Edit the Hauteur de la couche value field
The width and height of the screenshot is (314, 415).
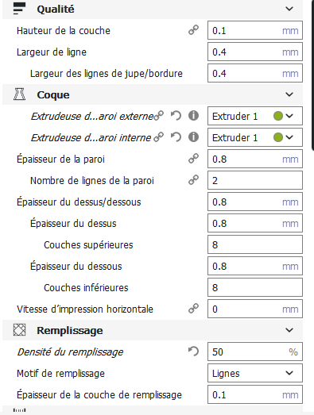coord(255,30)
